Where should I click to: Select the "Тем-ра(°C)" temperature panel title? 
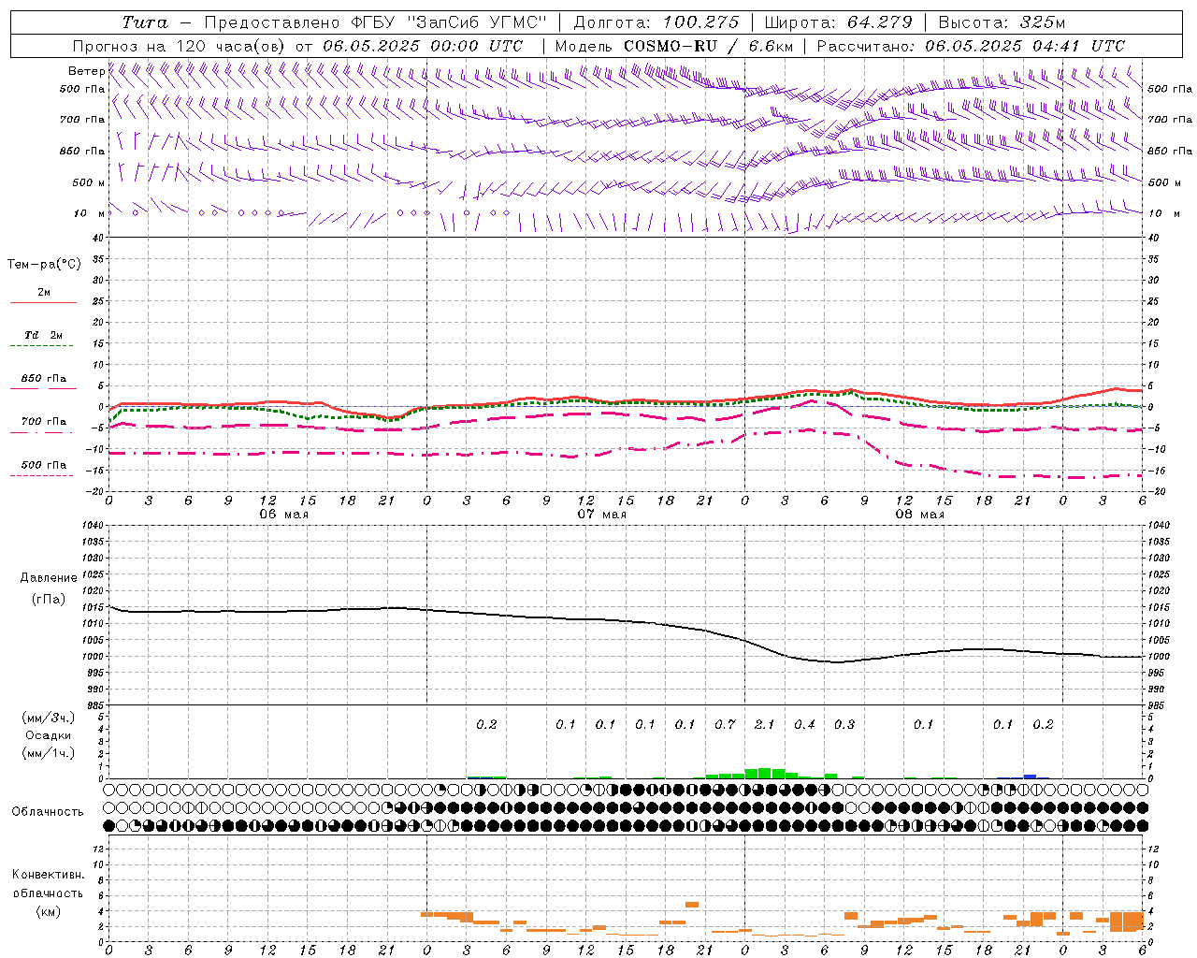pos(44,265)
